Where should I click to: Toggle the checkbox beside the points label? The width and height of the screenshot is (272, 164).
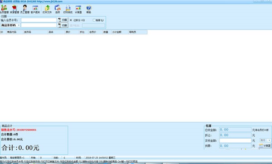(x=94, y=20)
